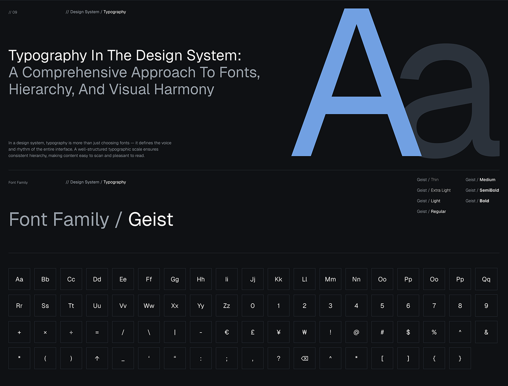This screenshot has height=386, width=508.
Task: Choose the Geist / Thin font weight
Action: 427,180
